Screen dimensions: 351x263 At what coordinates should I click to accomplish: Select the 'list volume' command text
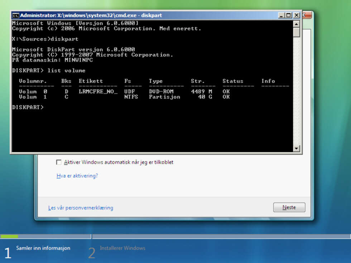pyautogui.click(x=66, y=71)
